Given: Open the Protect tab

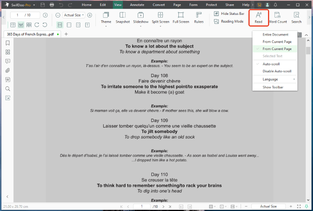Looking at the screenshot, I should coord(211,5).
